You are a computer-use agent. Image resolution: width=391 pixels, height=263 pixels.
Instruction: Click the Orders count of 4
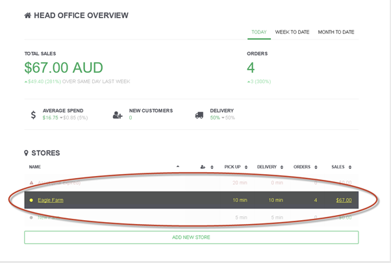(x=251, y=68)
